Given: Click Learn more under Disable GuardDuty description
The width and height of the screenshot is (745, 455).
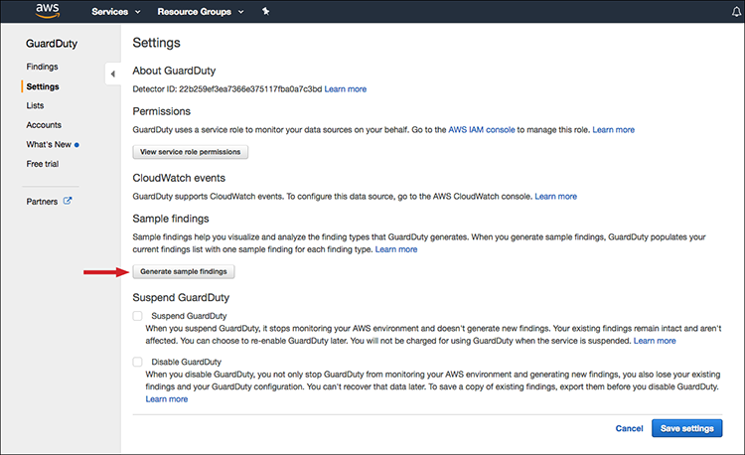Looking at the screenshot, I should click(167, 399).
